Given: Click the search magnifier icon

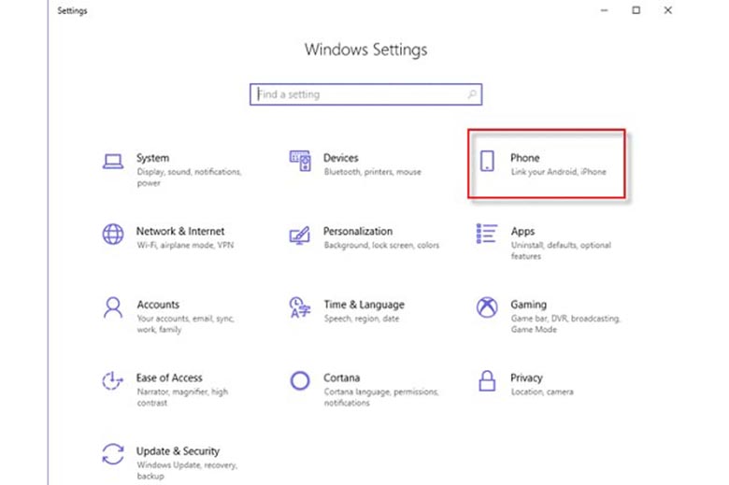Looking at the screenshot, I should click(472, 94).
